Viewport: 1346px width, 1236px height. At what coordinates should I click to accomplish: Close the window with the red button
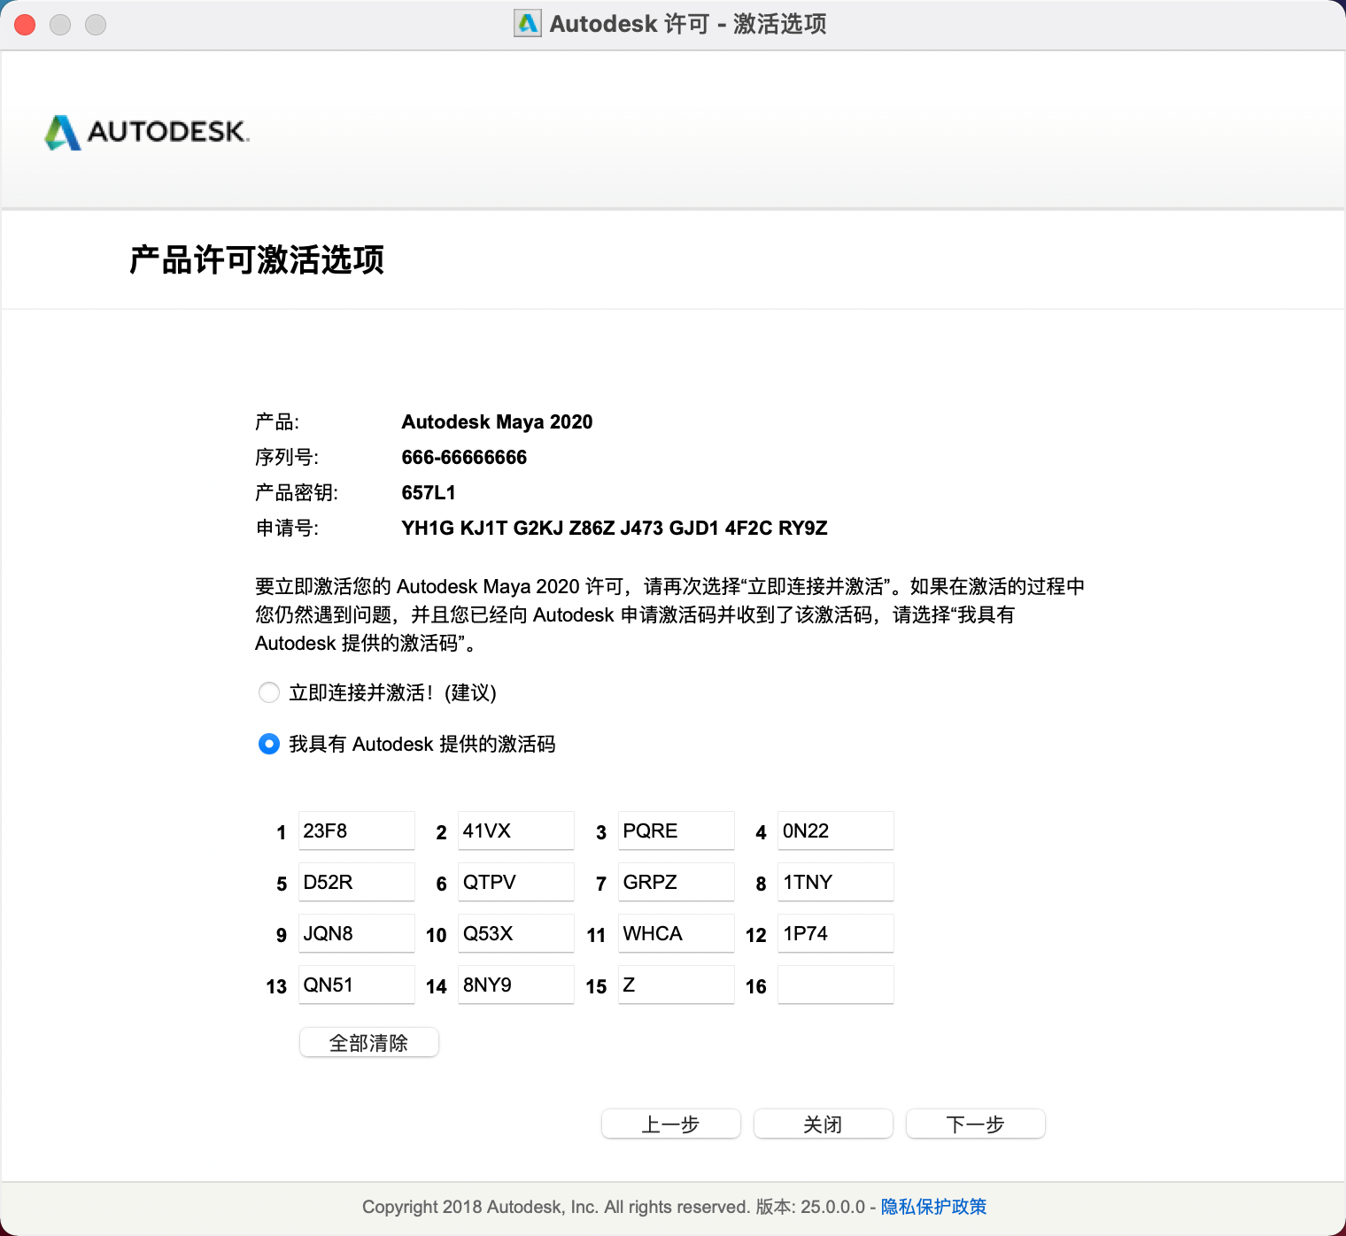coord(25,25)
